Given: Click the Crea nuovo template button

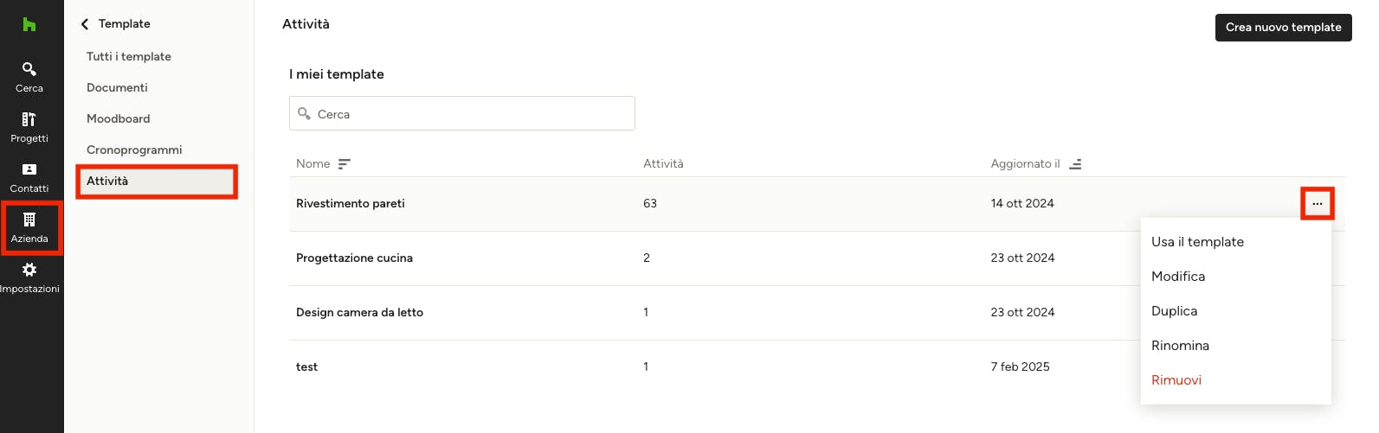Looking at the screenshot, I should pyautogui.click(x=1284, y=28).
